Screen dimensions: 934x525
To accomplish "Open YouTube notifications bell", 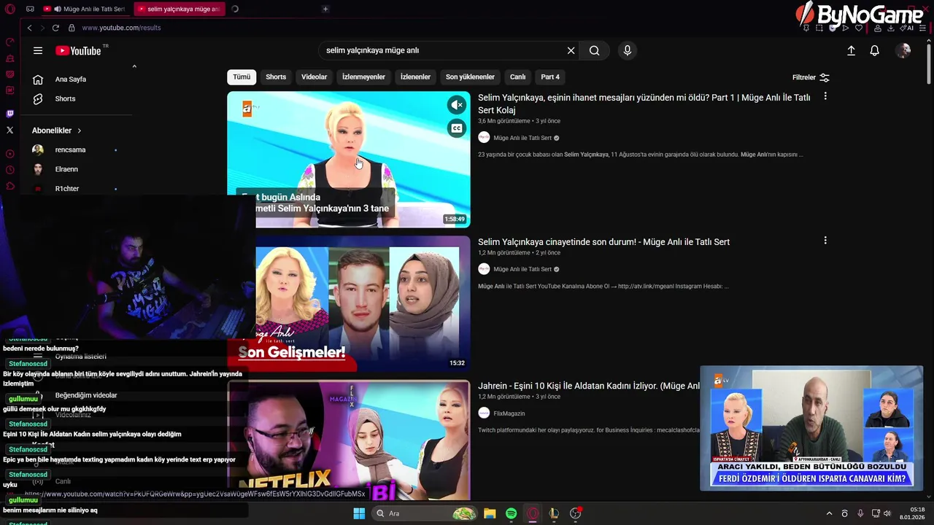I will (874, 50).
